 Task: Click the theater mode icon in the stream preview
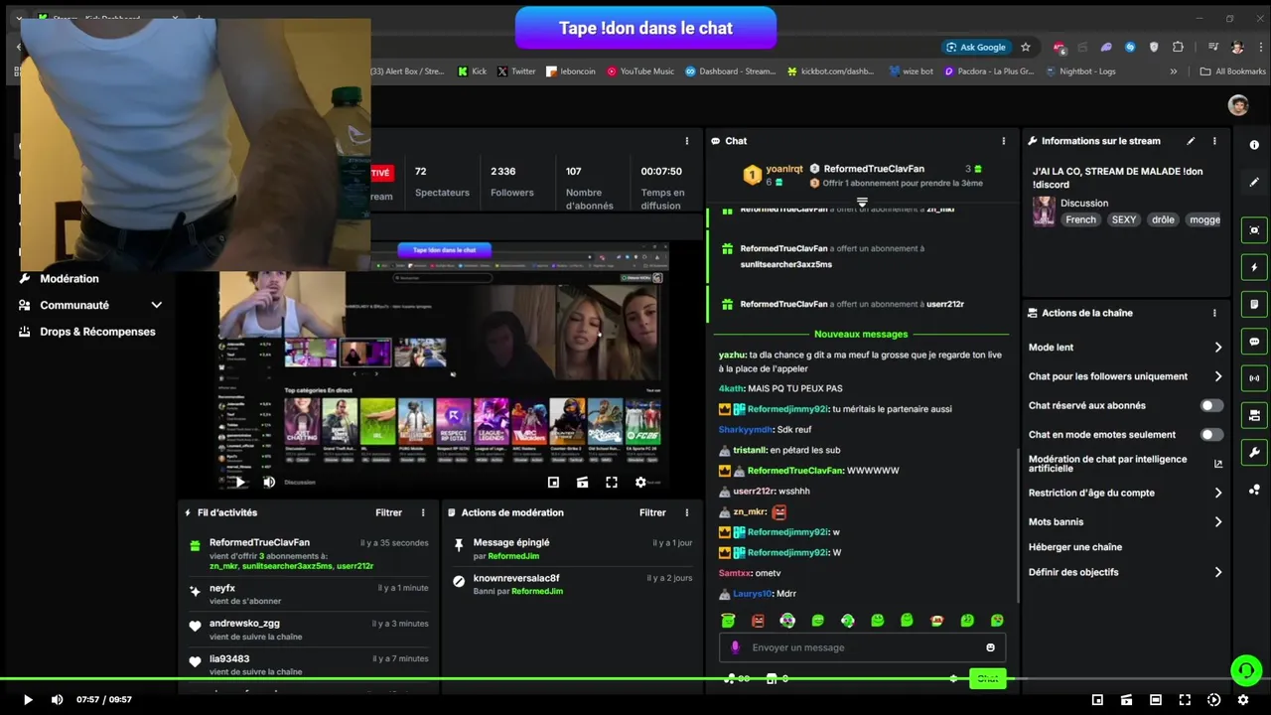[x=583, y=483]
